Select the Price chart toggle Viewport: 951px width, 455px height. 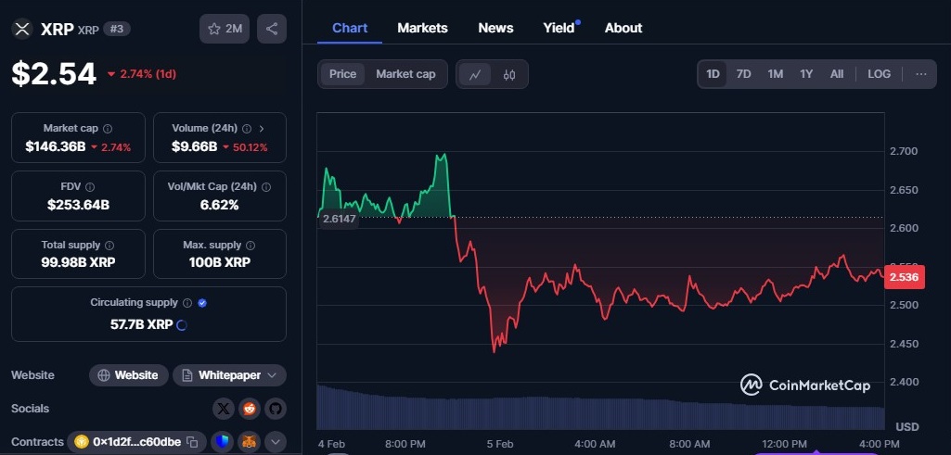click(342, 74)
